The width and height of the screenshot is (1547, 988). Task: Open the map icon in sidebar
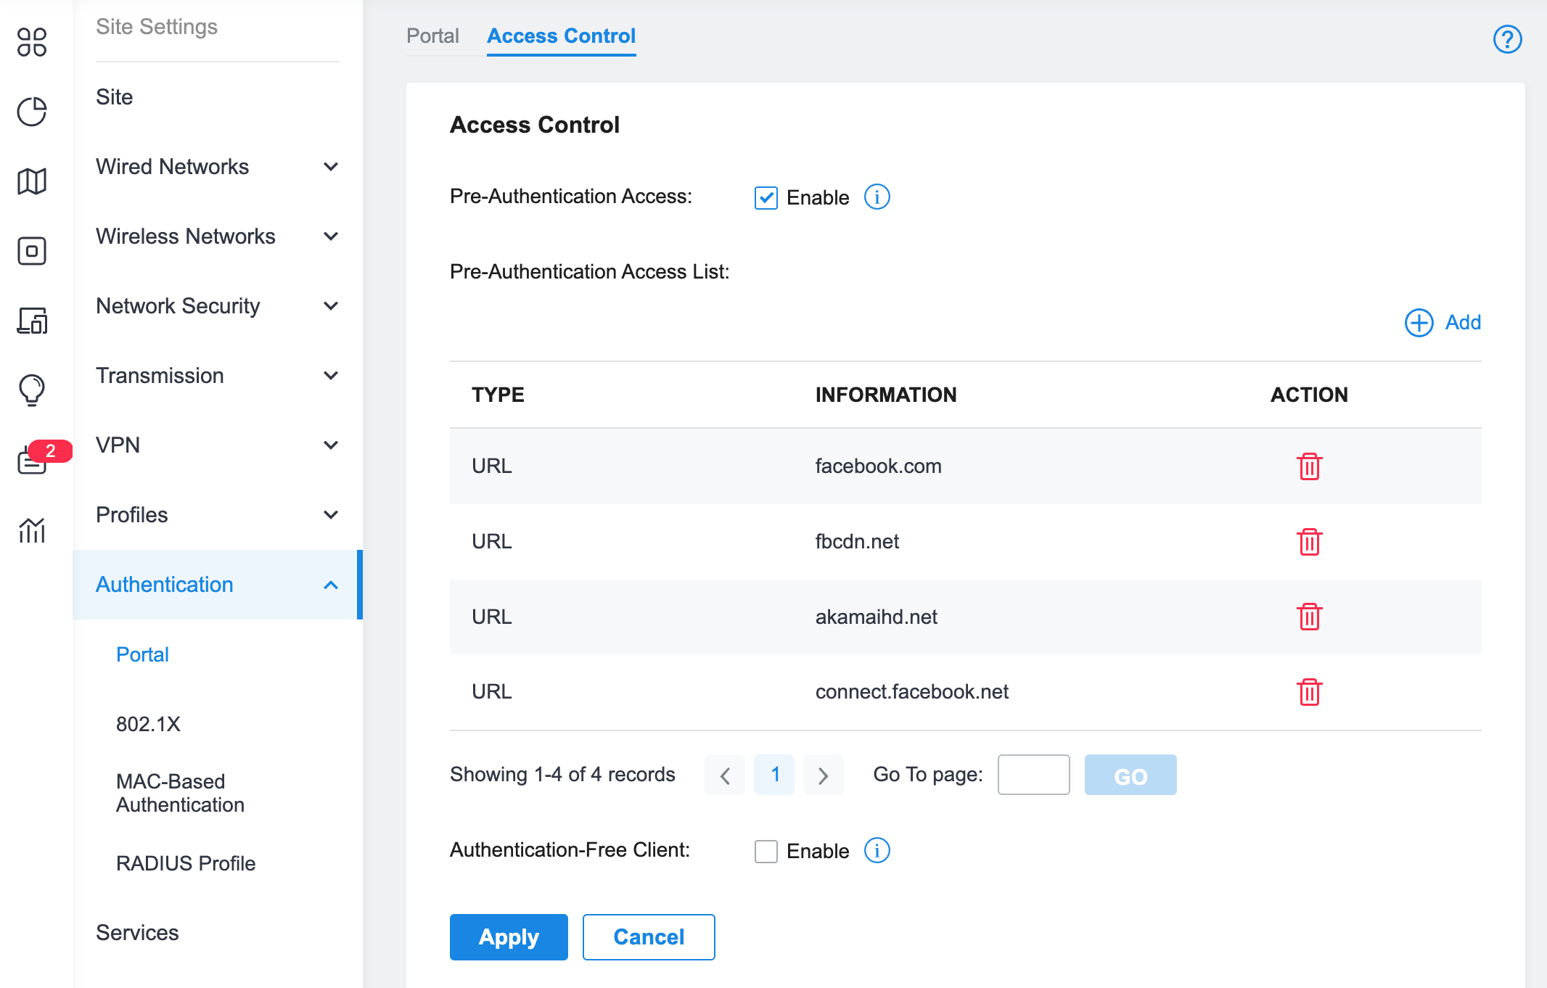point(32,181)
